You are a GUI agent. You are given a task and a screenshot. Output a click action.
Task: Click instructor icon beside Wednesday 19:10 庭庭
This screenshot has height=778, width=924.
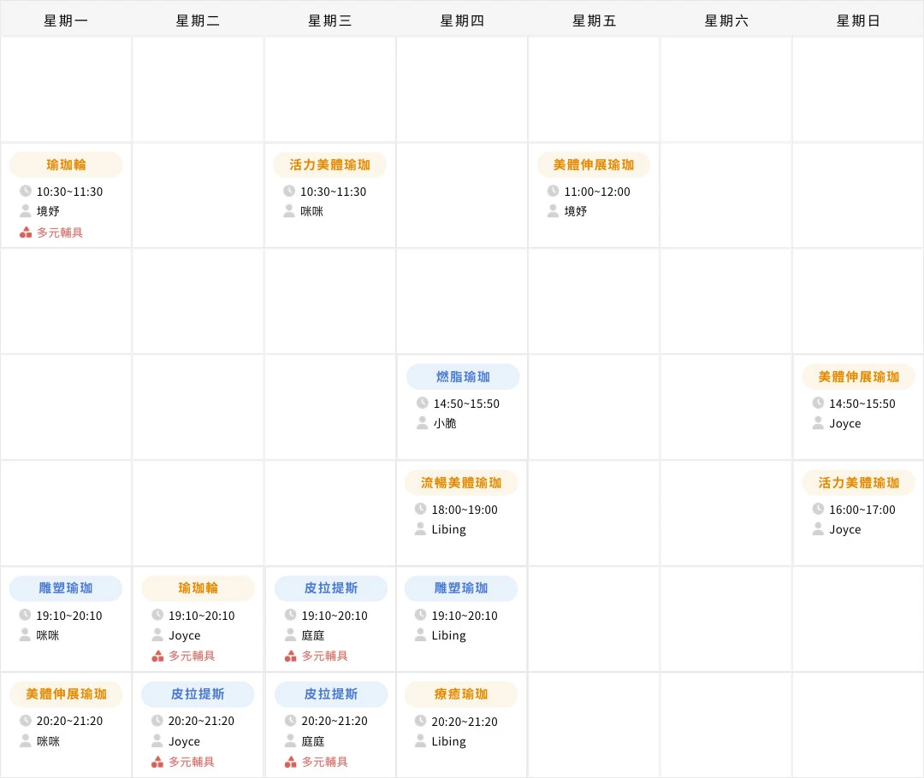pyautogui.click(x=291, y=634)
